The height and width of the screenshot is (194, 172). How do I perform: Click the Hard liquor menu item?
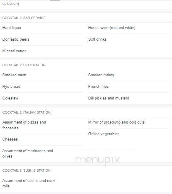(12, 28)
